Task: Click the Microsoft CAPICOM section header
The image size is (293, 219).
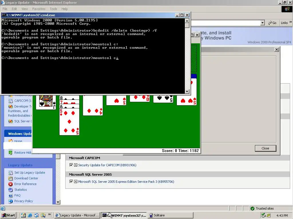Action: [x=84, y=158]
